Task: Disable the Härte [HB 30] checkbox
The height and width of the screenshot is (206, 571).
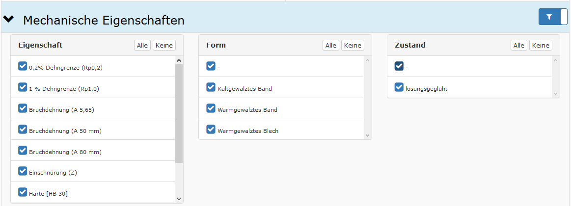Action: 23,192
